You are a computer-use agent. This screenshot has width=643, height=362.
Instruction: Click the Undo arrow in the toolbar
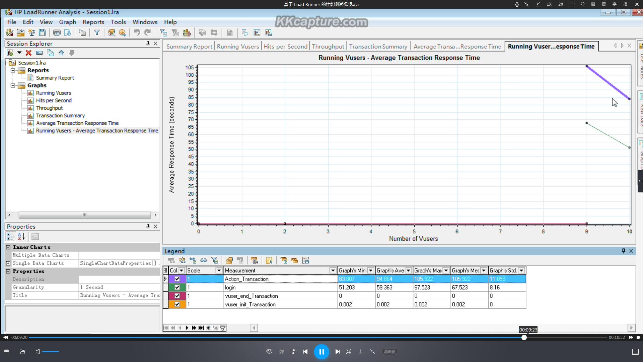click(137, 33)
